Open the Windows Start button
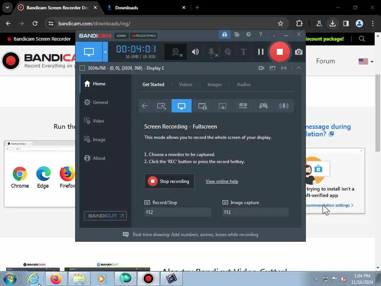The height and width of the screenshot is (286, 381). [10, 279]
